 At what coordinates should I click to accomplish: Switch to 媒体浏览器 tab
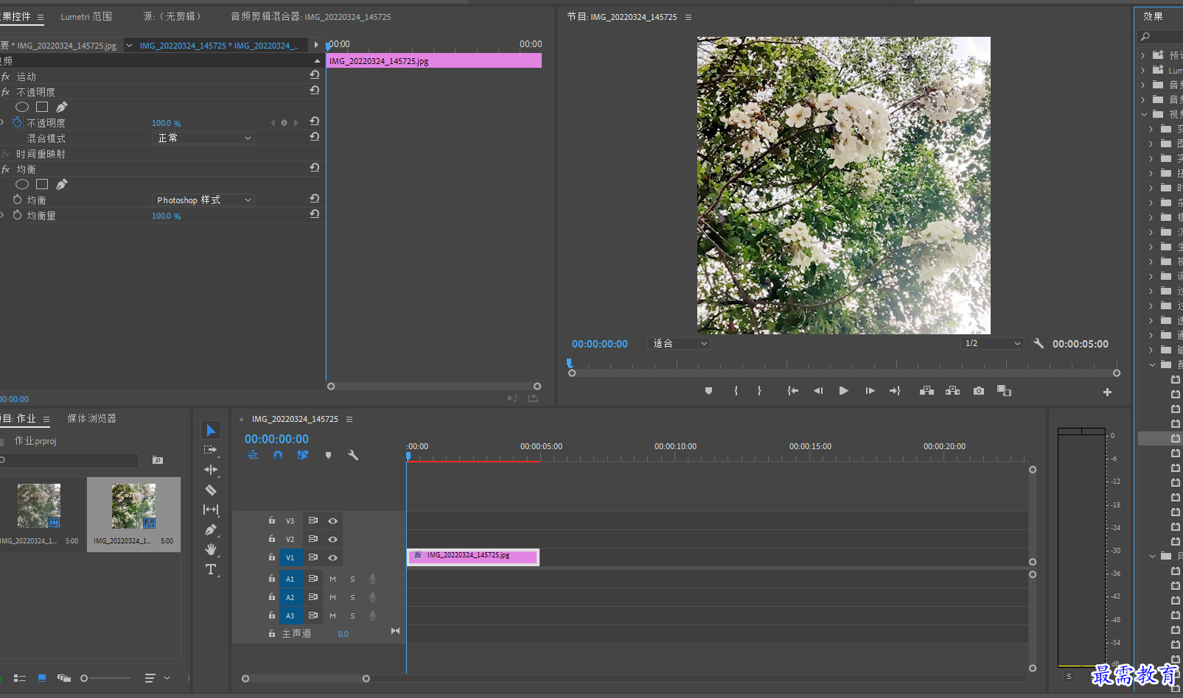(x=91, y=418)
